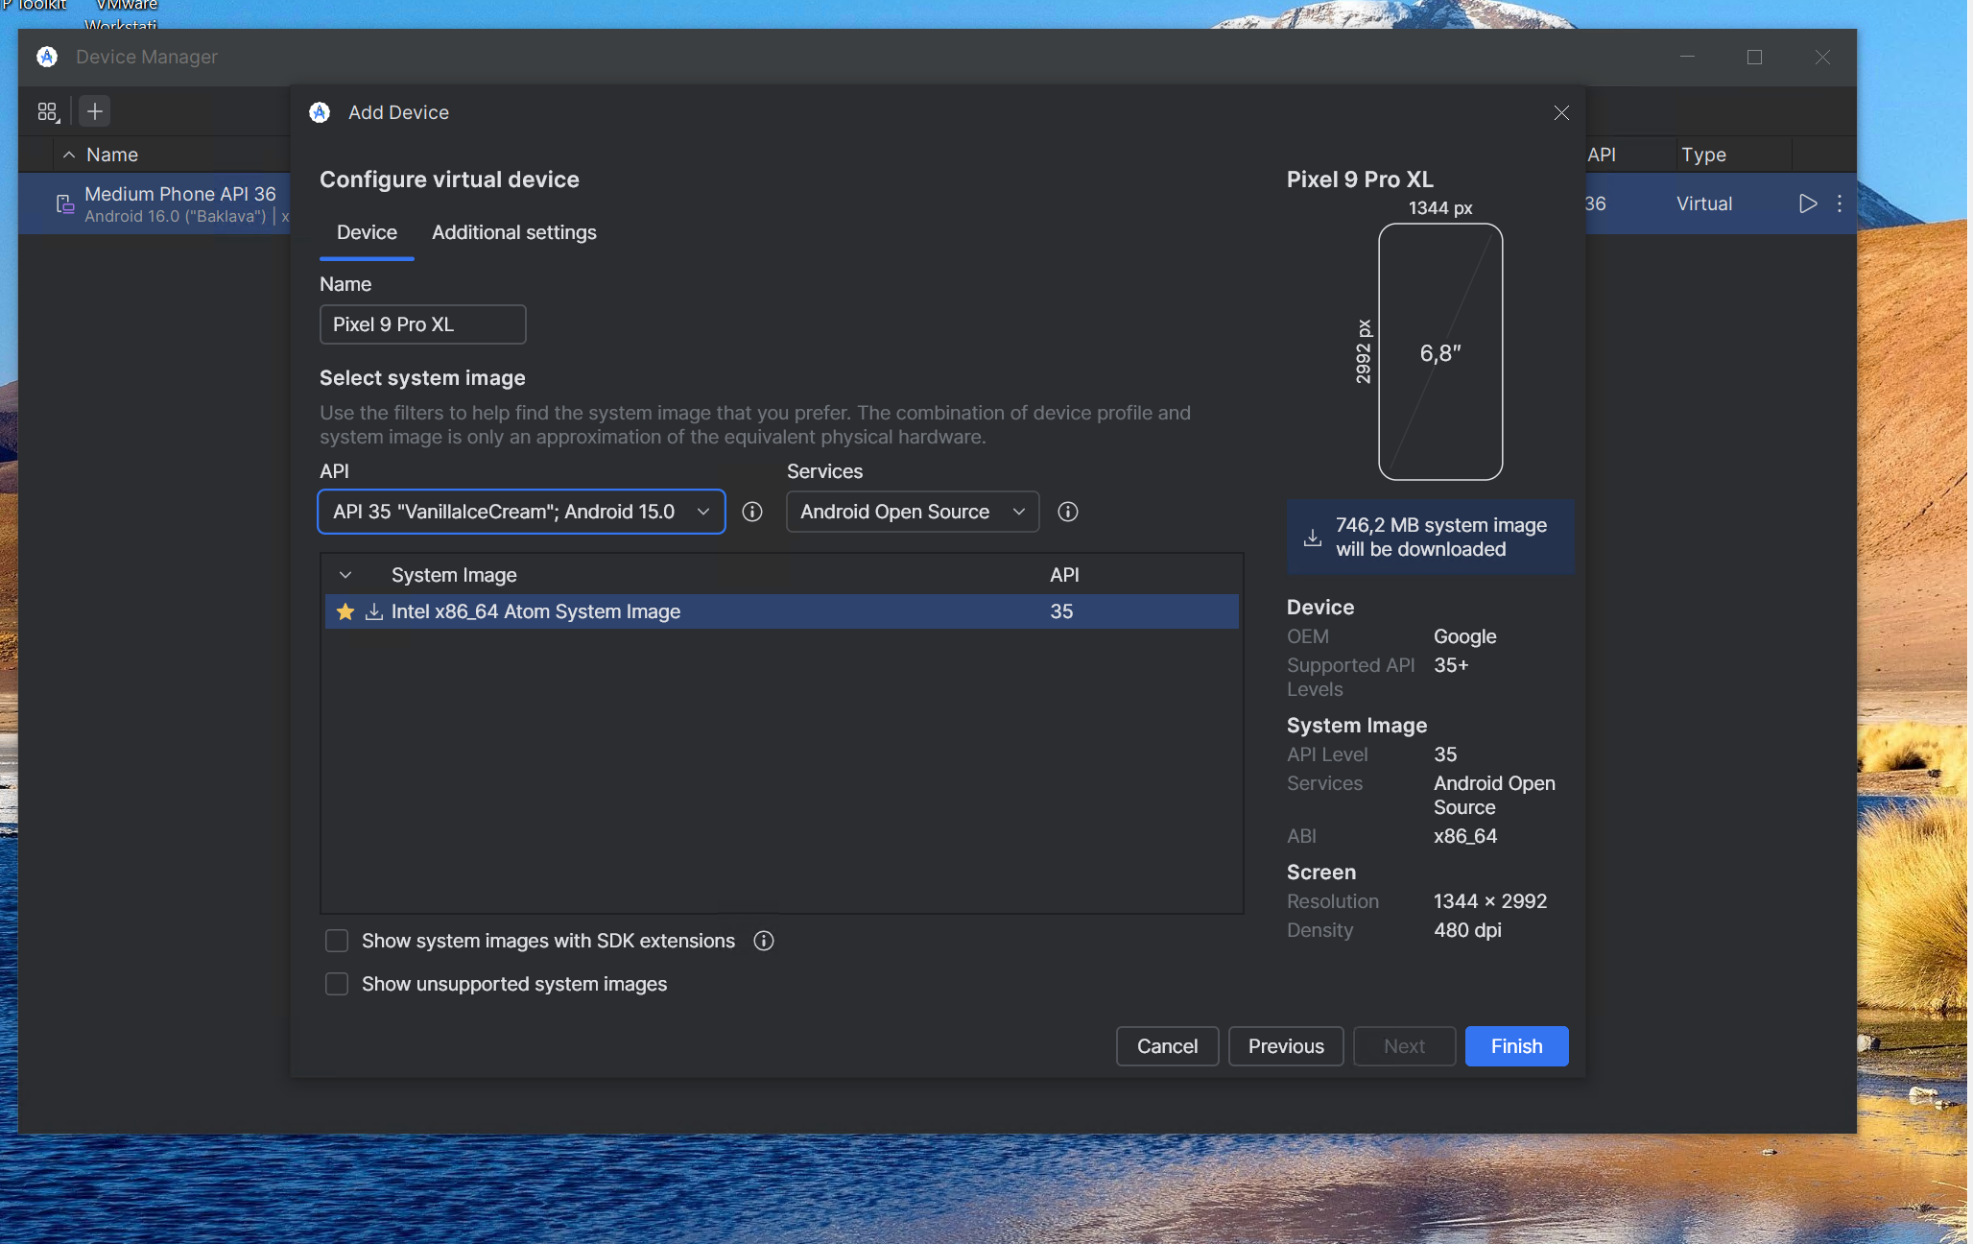Click the recommended star icon on Atom image
Image resolution: width=1973 pixels, height=1244 pixels.
click(345, 611)
